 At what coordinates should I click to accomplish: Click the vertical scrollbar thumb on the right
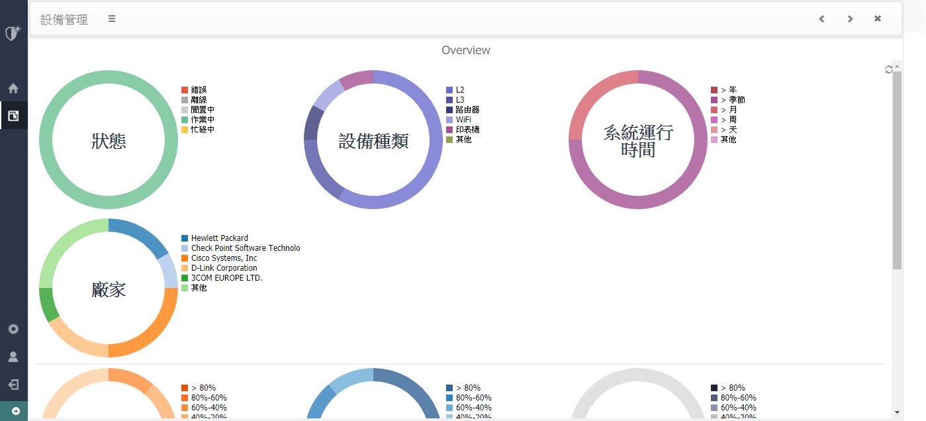click(x=897, y=169)
